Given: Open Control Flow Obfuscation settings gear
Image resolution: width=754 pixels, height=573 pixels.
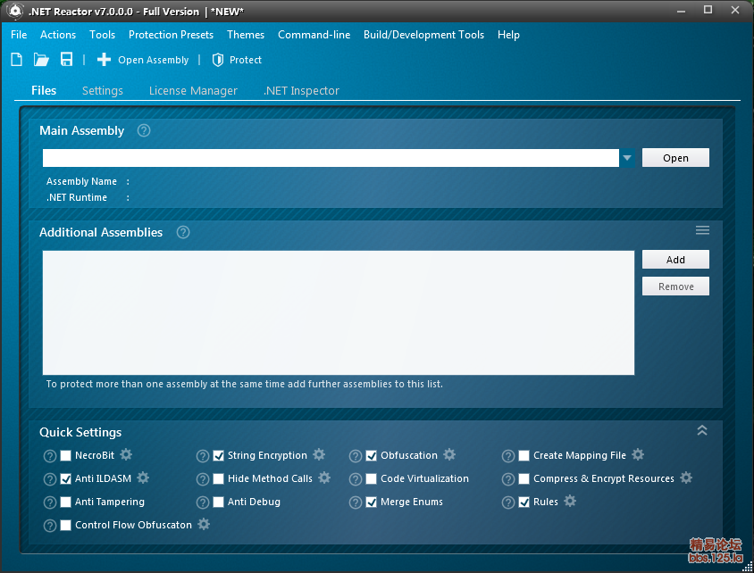Looking at the screenshot, I should click(x=204, y=524).
